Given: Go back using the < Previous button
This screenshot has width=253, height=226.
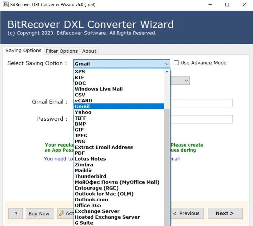Looking at the screenshot, I should pyautogui.click(x=186, y=213).
